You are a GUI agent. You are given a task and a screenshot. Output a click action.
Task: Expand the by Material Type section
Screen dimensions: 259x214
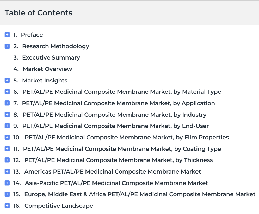tap(7, 92)
